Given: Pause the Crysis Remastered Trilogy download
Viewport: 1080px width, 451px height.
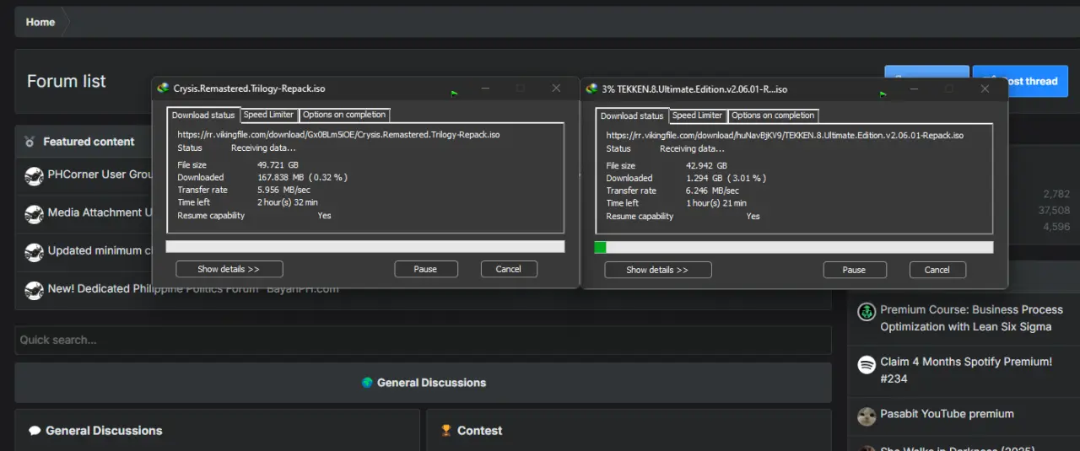Looking at the screenshot, I should [x=426, y=269].
